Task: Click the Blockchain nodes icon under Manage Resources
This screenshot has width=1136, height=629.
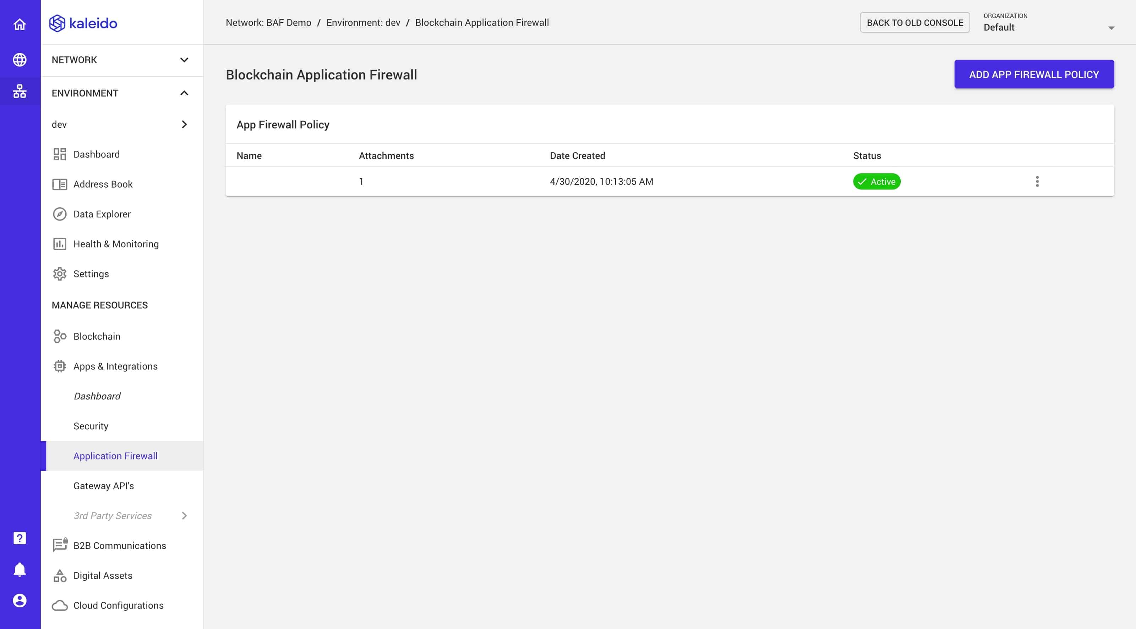Action: pos(60,336)
